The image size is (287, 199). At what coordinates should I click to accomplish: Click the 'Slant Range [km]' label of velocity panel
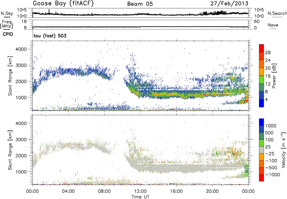[10, 150]
